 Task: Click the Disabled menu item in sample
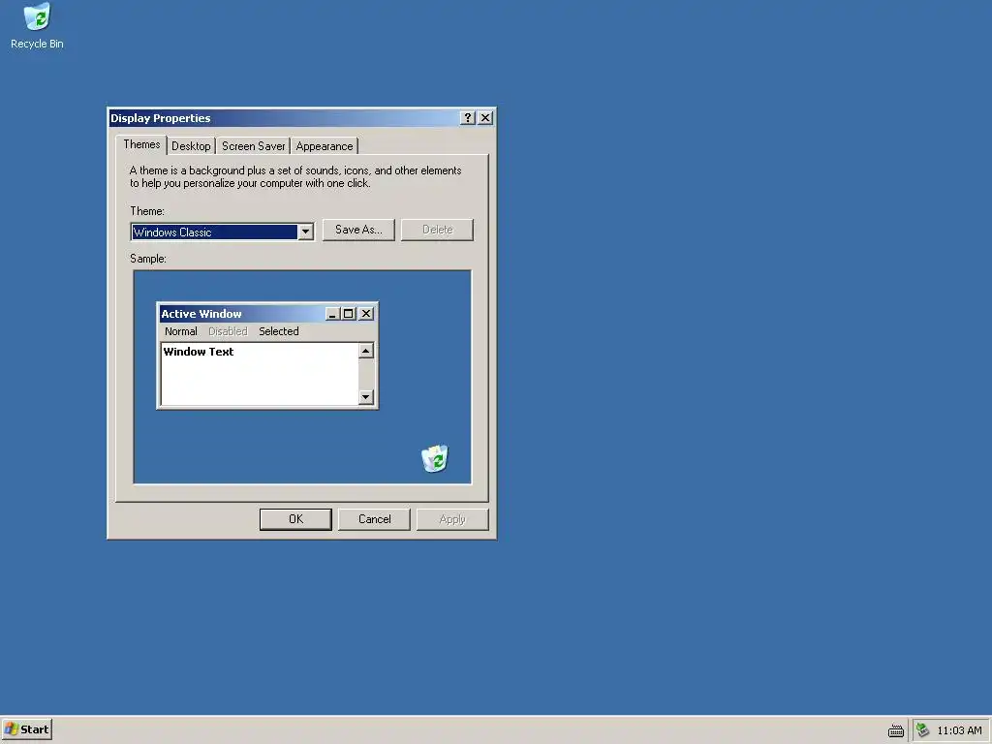tap(228, 331)
